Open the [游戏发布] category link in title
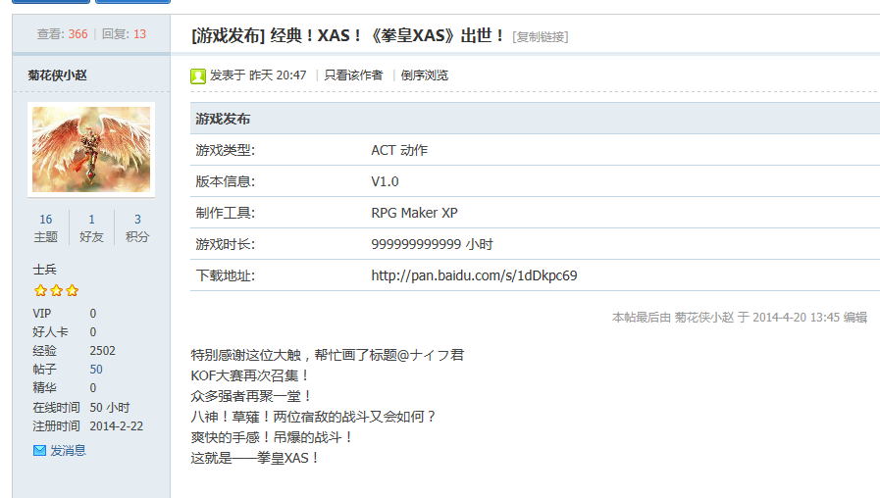880x498 pixels. pyautogui.click(x=228, y=35)
